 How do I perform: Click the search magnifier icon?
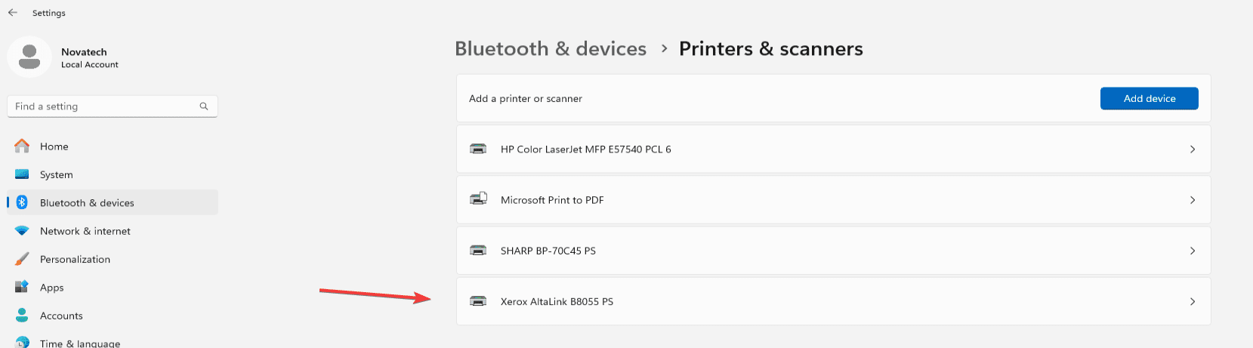[x=204, y=106]
